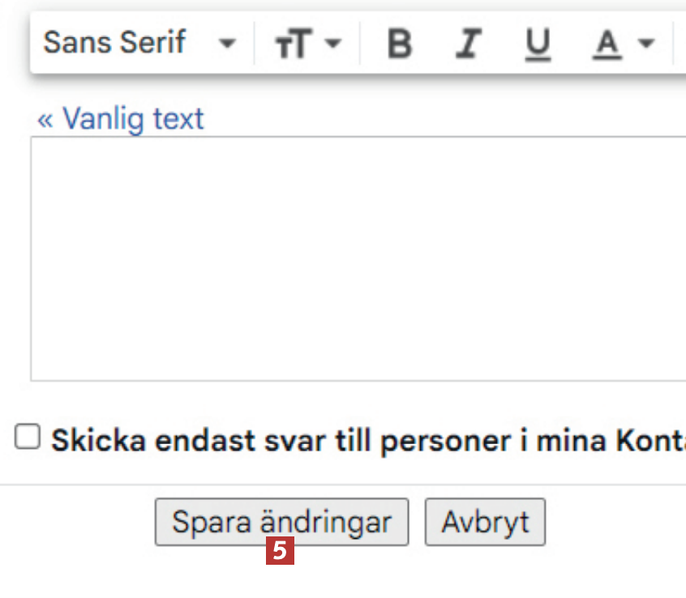This screenshot has height=598, width=686.
Task: Click the text color A icon
Action: 606,44
